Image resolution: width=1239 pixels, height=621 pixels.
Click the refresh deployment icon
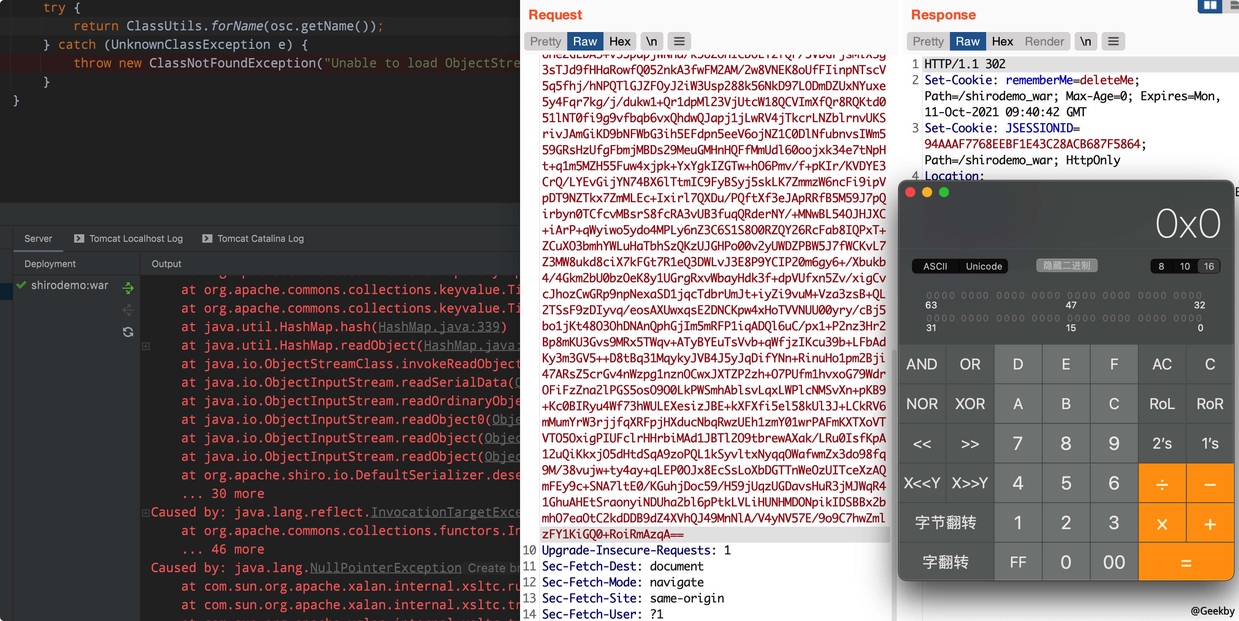tap(128, 332)
